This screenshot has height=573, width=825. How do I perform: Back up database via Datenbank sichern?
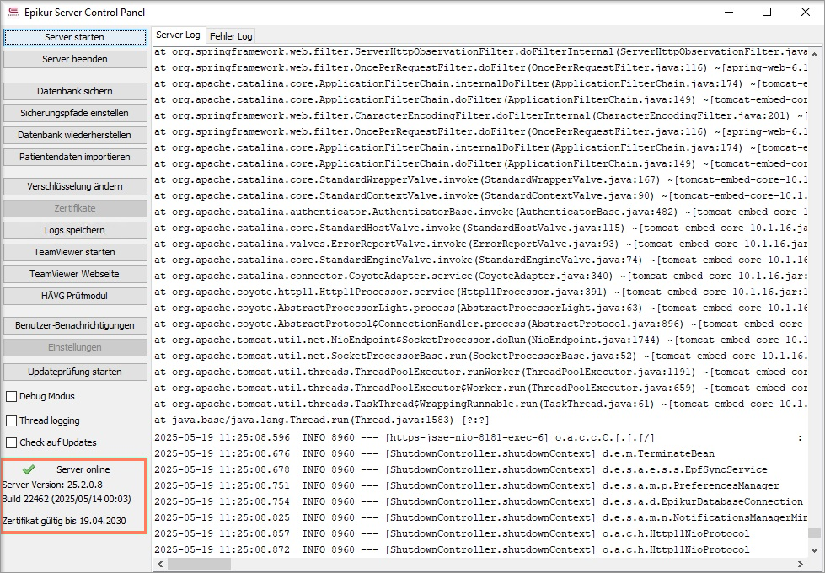pyautogui.click(x=75, y=91)
